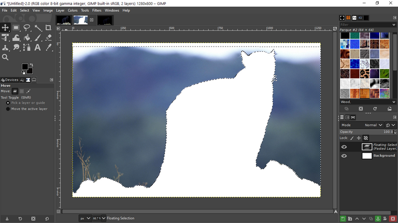Click the Opacity slider in Layers panel

coord(365,132)
